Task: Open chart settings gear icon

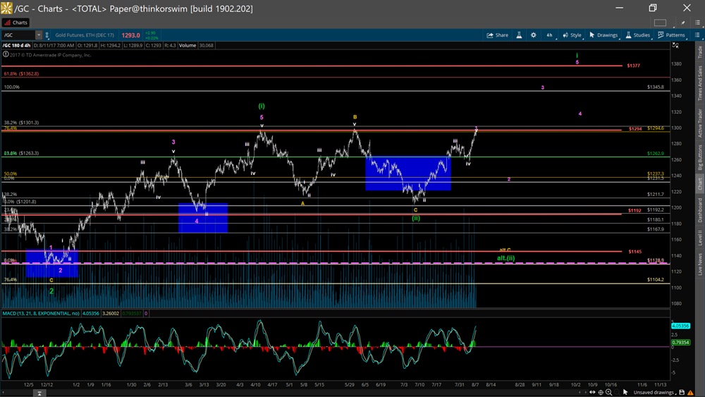Action: [533, 35]
